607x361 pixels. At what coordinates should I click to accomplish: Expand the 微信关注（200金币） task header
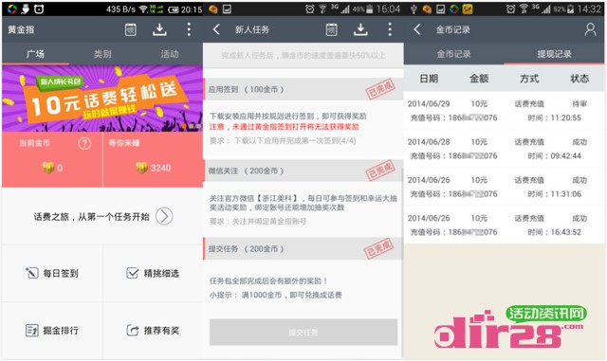click(x=303, y=171)
